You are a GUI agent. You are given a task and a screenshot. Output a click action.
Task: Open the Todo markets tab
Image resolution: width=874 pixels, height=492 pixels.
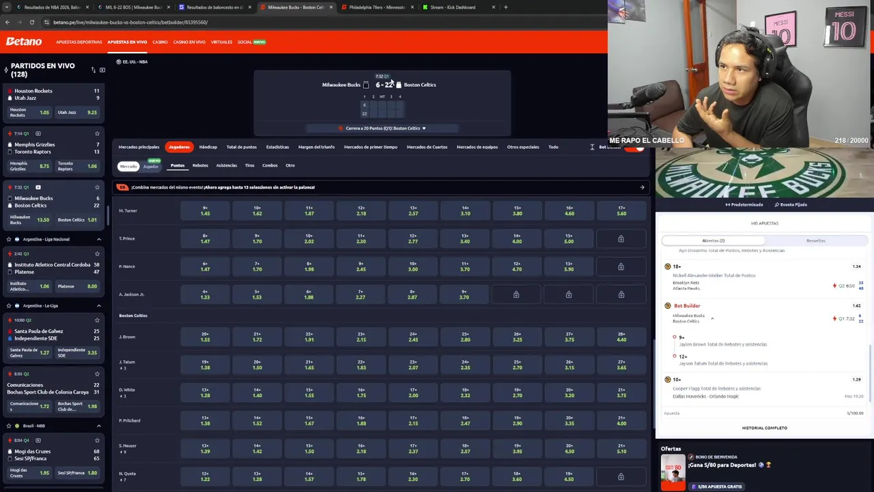pyautogui.click(x=553, y=147)
